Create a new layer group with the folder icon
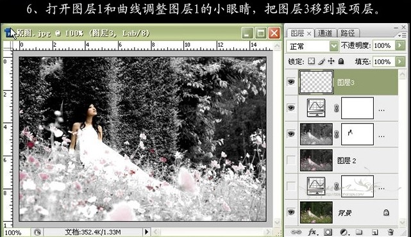This screenshot has width=411, height=237. point(359,232)
